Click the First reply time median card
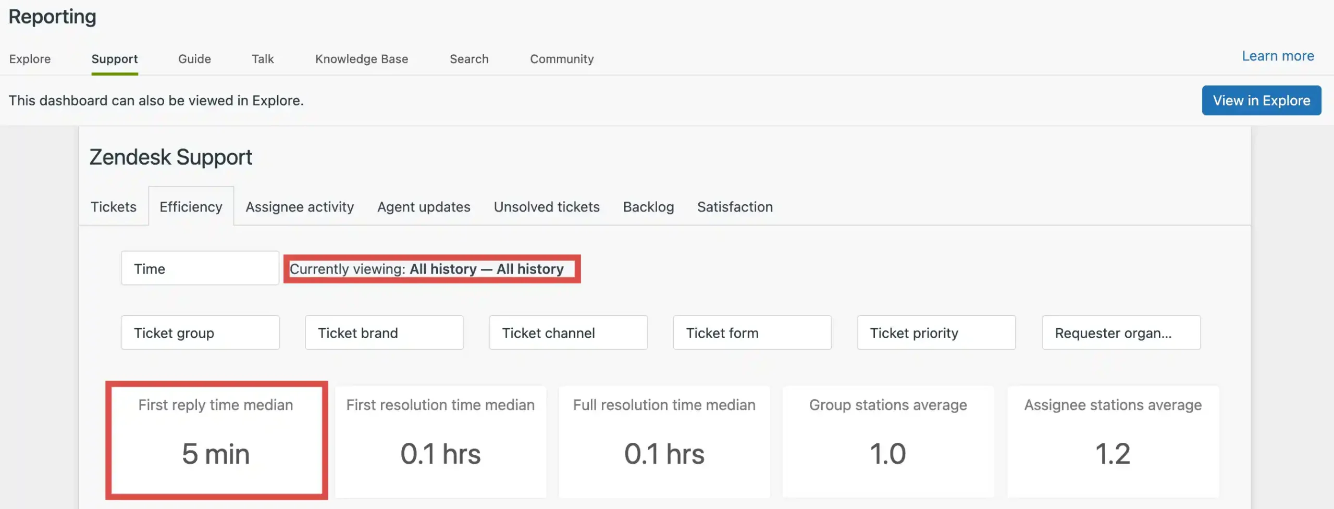 (x=216, y=441)
